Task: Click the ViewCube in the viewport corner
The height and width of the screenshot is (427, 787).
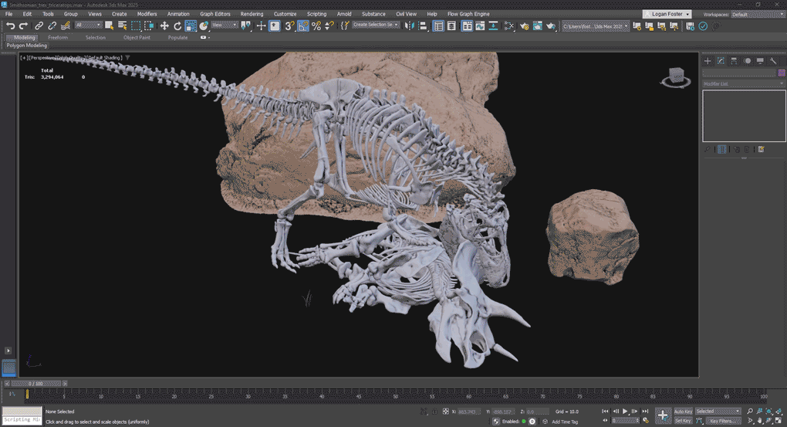Action: 676,76
